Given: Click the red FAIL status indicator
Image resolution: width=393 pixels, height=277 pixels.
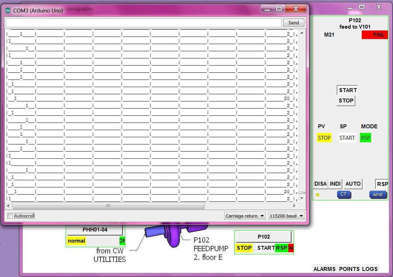Looking at the screenshot, I should point(375,35).
